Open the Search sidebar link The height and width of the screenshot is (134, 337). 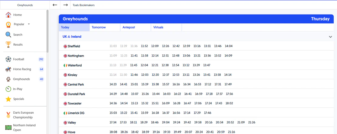pyautogui.click(x=18, y=35)
